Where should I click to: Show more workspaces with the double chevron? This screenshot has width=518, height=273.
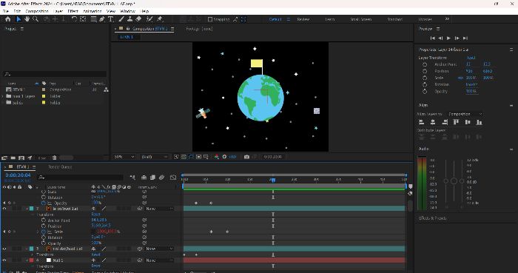coord(447,19)
